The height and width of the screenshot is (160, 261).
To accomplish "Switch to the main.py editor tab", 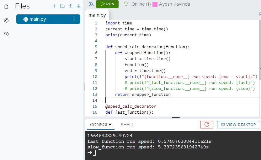I will click(97, 15).
